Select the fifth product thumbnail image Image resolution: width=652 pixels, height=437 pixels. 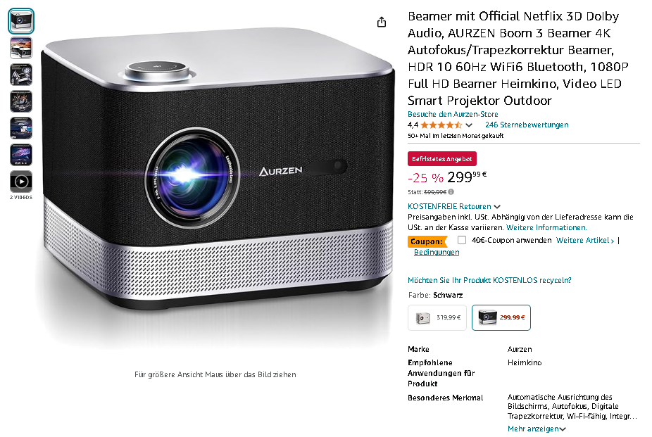coord(21,128)
